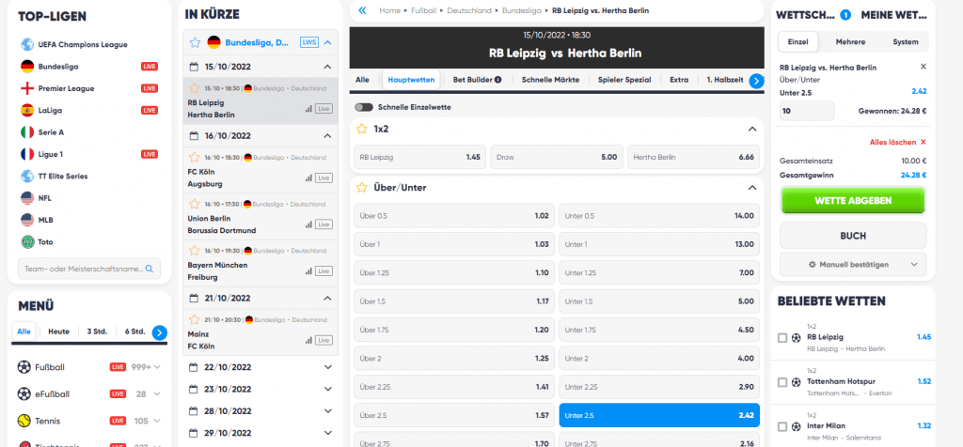
Task: Collapse the 21/10/2022 date group
Action: point(327,298)
